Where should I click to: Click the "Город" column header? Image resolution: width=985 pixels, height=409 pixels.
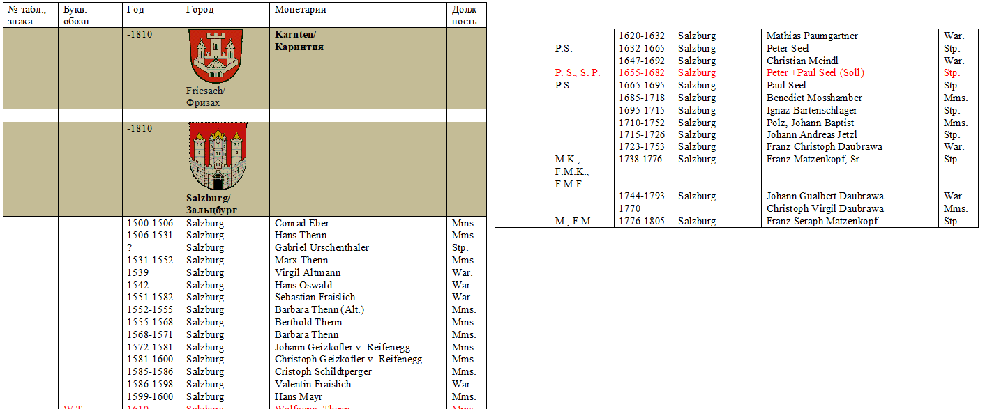coord(200,10)
